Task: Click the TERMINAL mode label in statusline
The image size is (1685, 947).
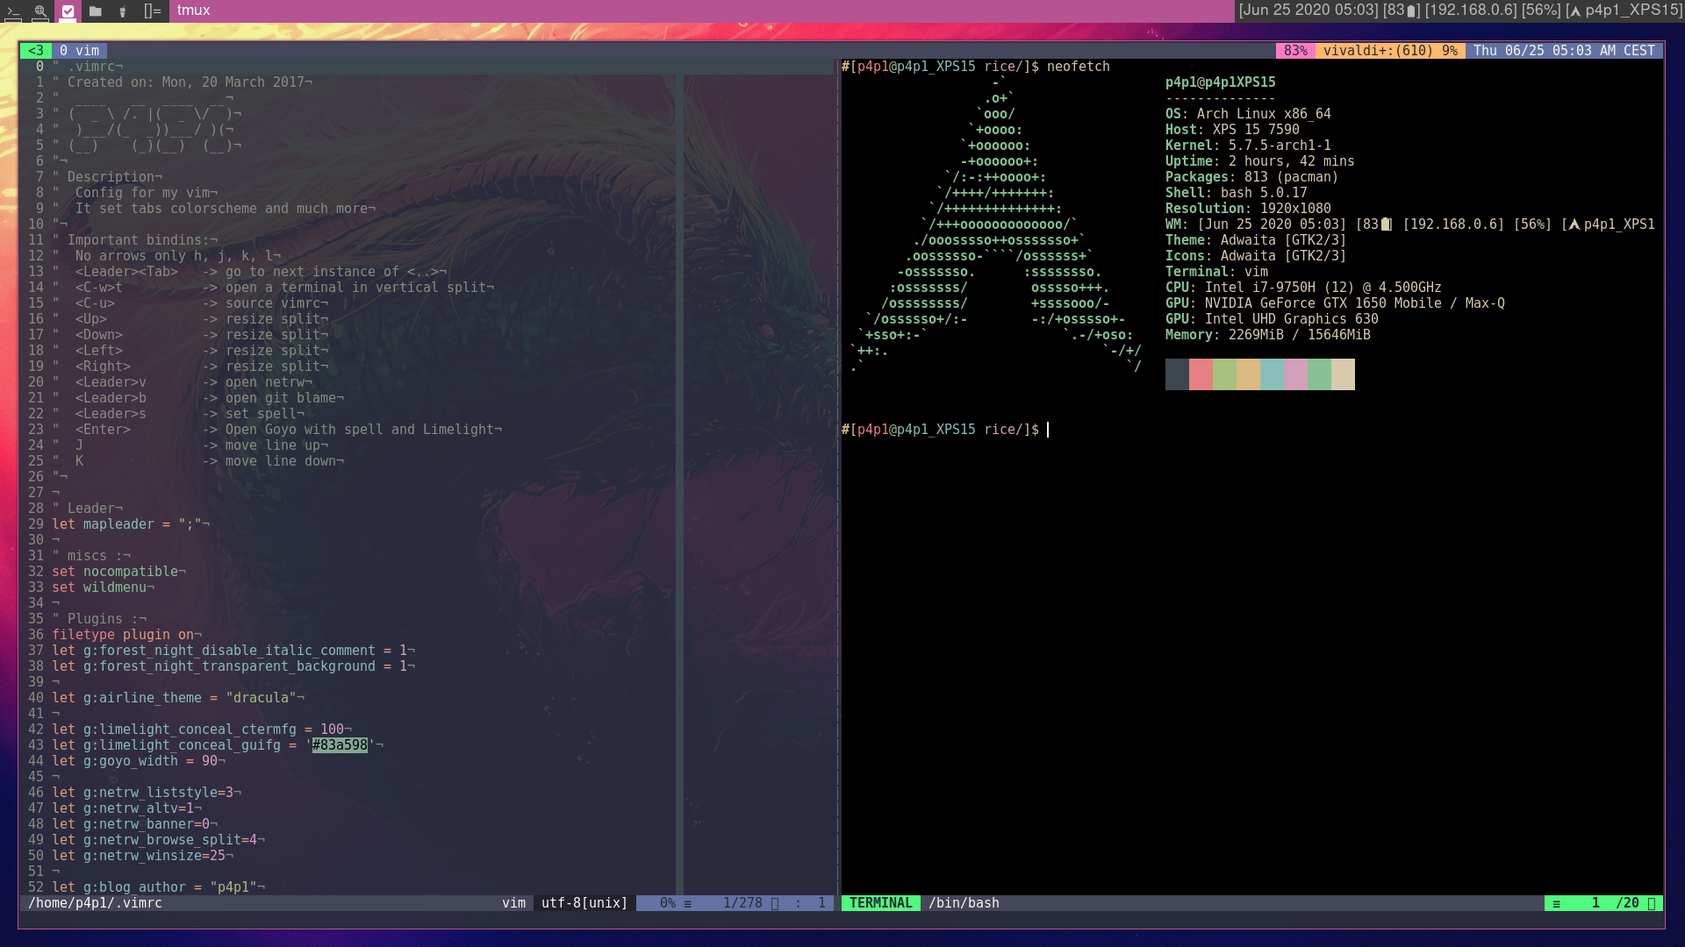Action: [x=880, y=903]
